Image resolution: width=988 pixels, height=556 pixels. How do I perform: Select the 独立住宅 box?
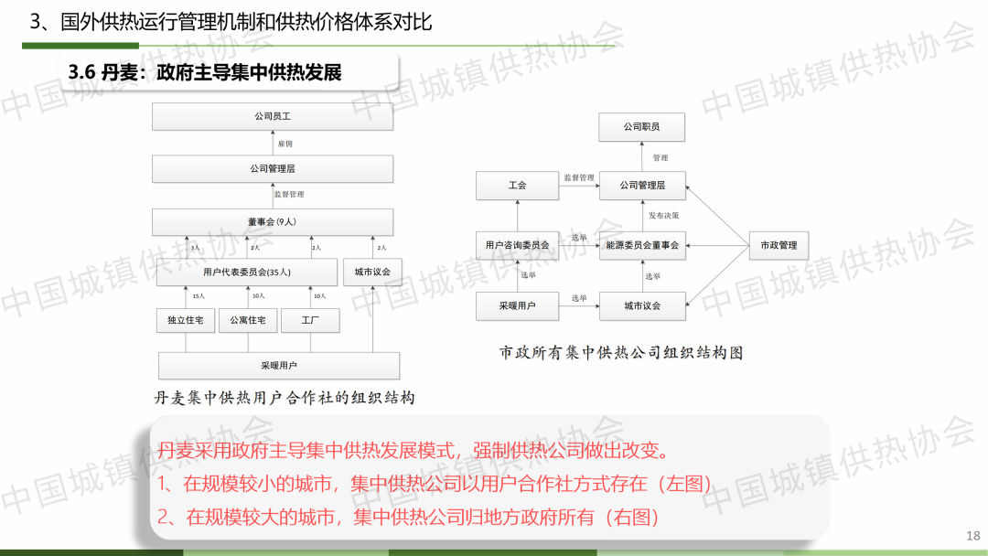(185, 320)
